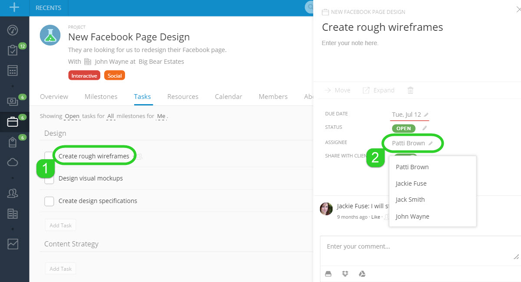Screen dimensions: 521x282
Task: Open the calendar grid icon in sidebar
Action: [x=13, y=70]
